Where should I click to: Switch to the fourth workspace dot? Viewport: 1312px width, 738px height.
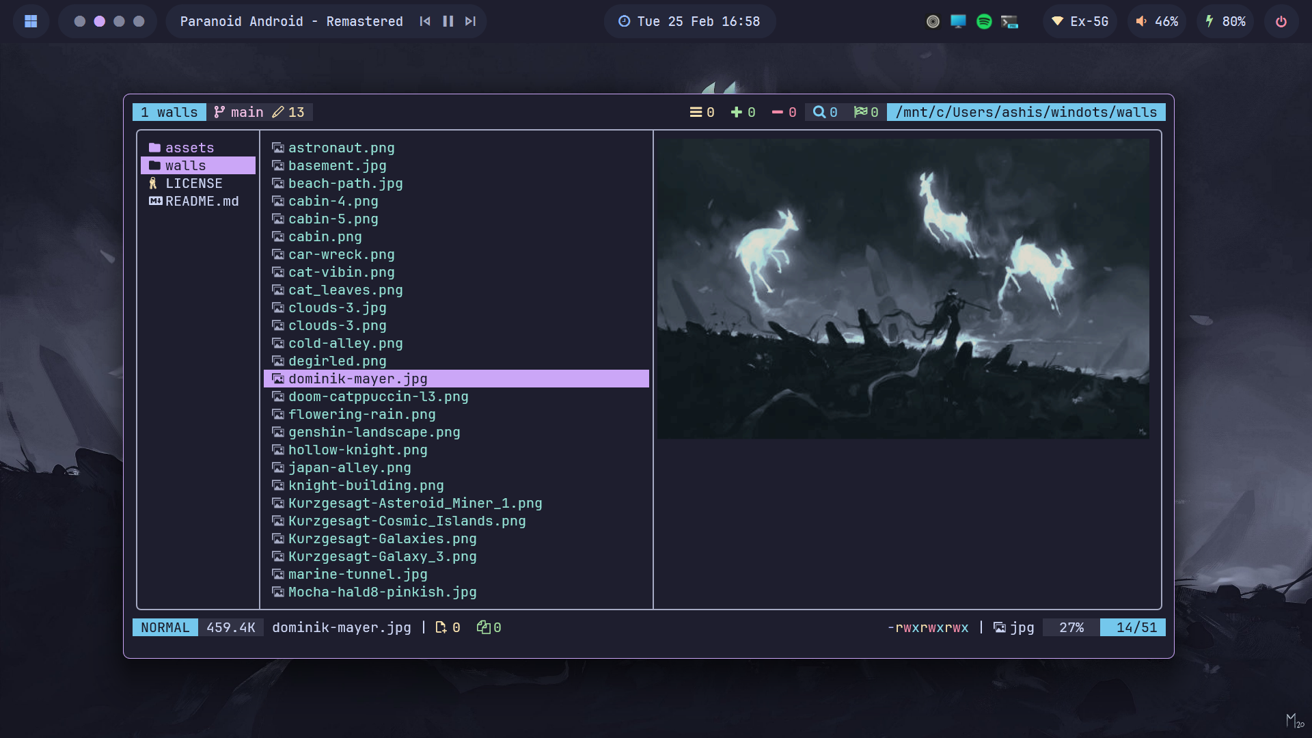139,21
